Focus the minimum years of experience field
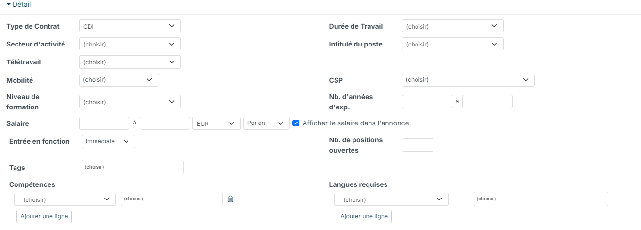This screenshot has height=230, width=641. click(427, 102)
